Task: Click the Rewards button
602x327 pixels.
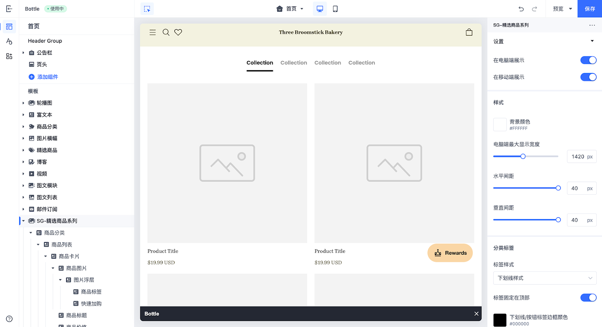Action: [x=450, y=253]
